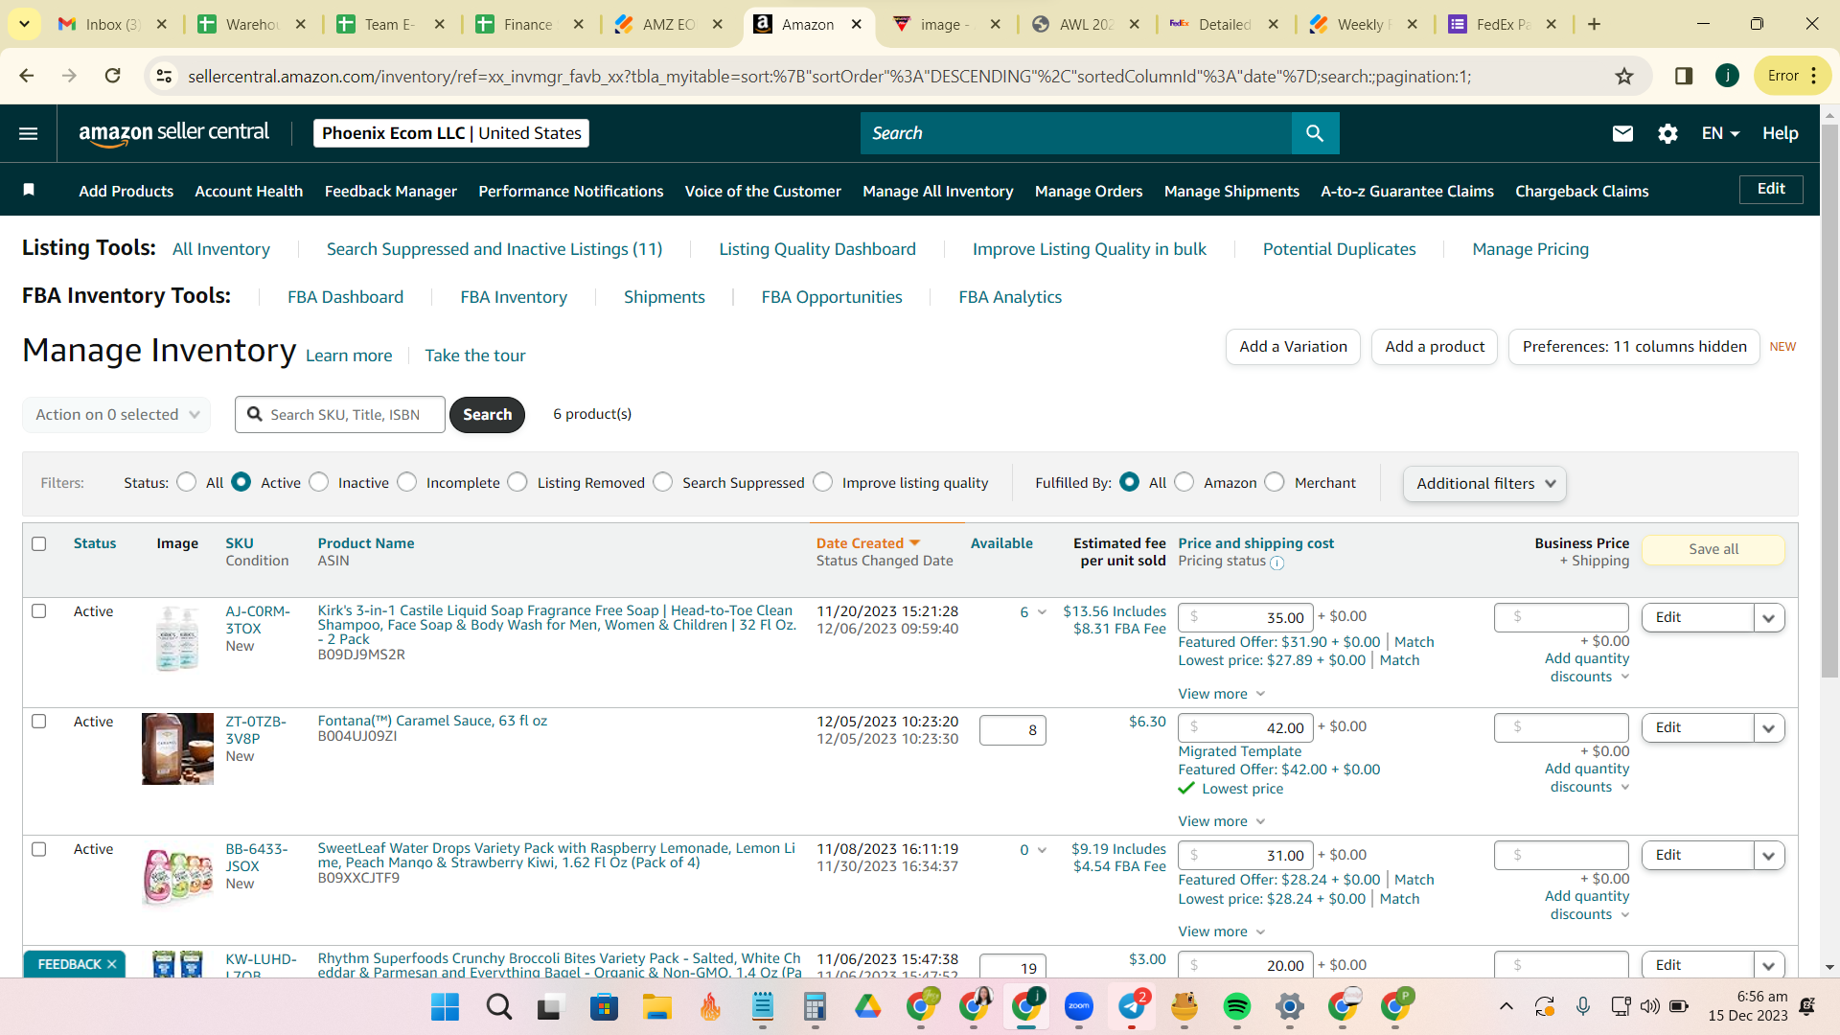Click the Amazon Seller Central logo
This screenshot has width=1840, height=1035.
173,133
